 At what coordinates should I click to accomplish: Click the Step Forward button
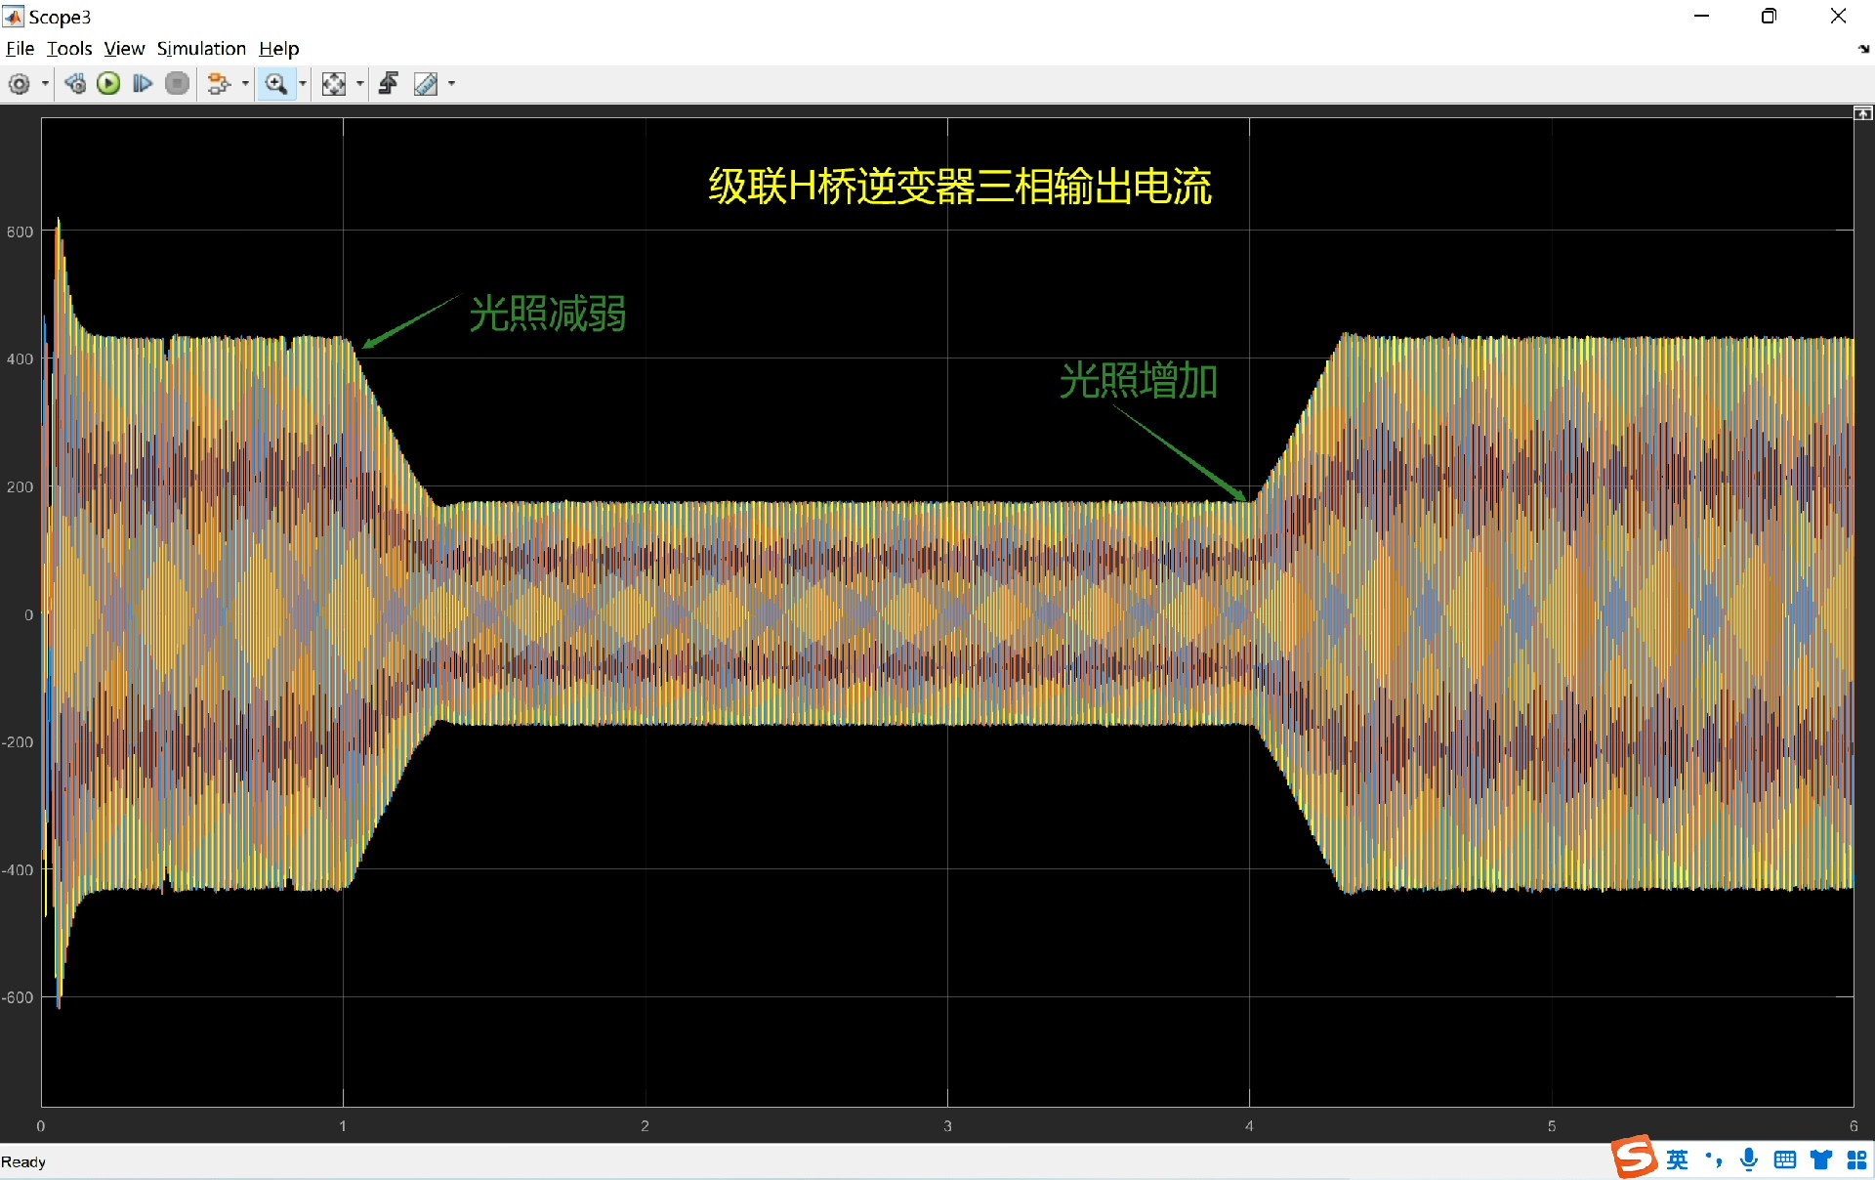143,84
